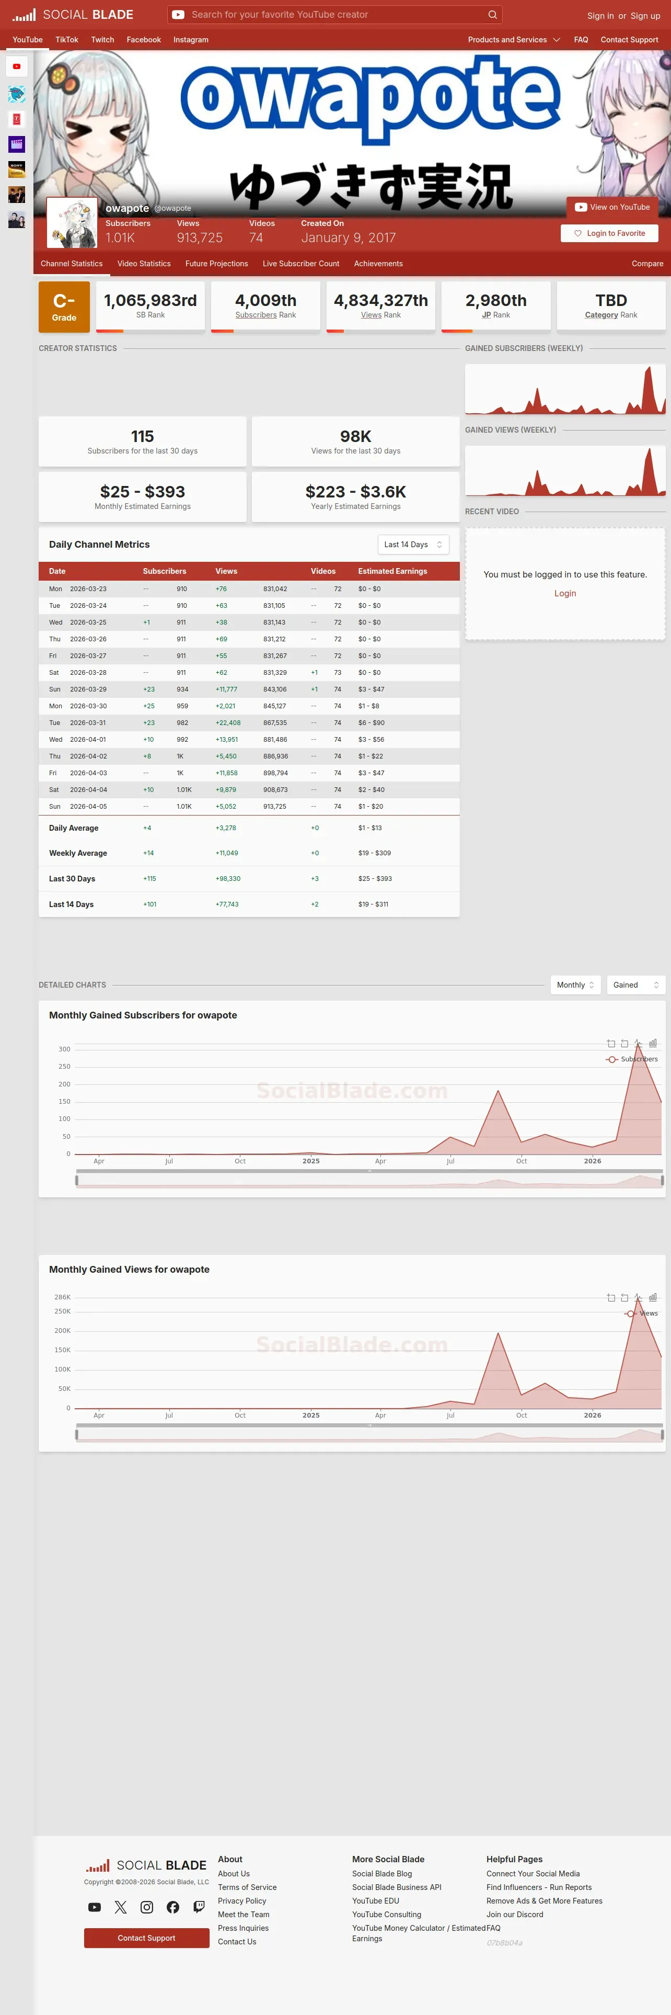
Task: Switch Views chart to line view icon
Action: point(638,1298)
